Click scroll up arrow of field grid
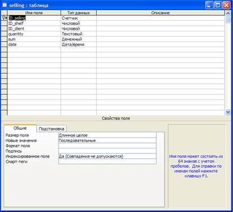233x212 pixels. (228, 13)
